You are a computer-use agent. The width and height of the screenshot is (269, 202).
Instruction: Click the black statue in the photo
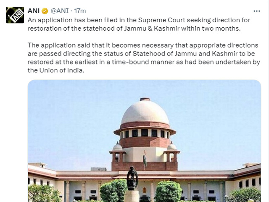point(132,178)
